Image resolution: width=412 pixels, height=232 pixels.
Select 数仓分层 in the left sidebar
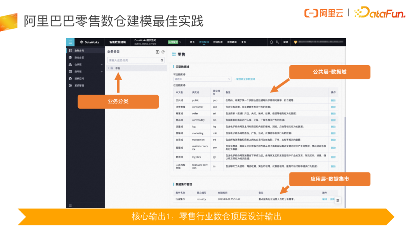(x=79, y=58)
